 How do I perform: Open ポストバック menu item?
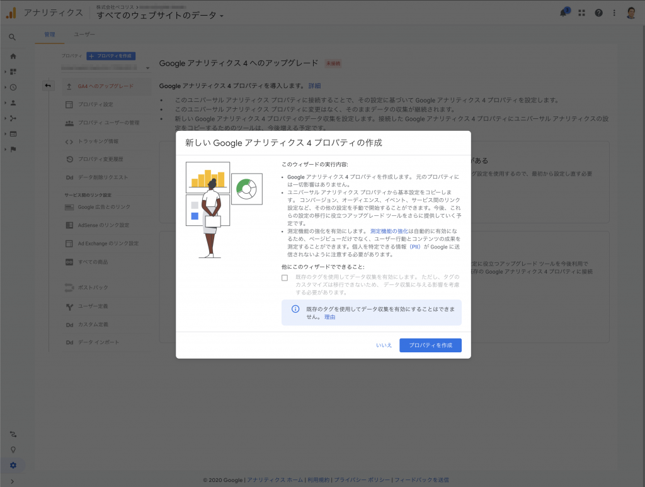coord(106,288)
